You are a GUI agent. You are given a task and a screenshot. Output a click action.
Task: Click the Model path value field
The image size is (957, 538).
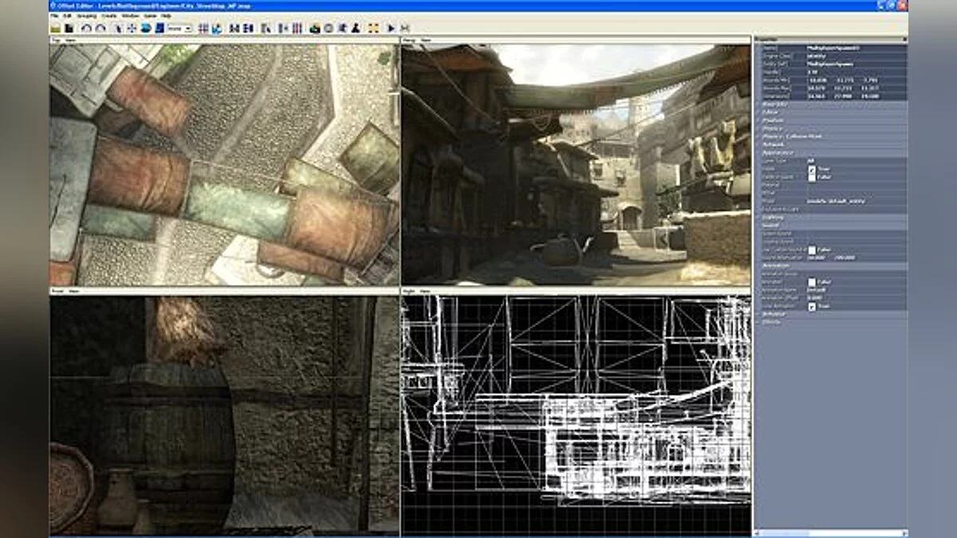[x=857, y=200]
